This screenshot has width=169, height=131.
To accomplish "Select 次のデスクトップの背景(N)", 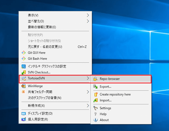I will coord(55,98).
